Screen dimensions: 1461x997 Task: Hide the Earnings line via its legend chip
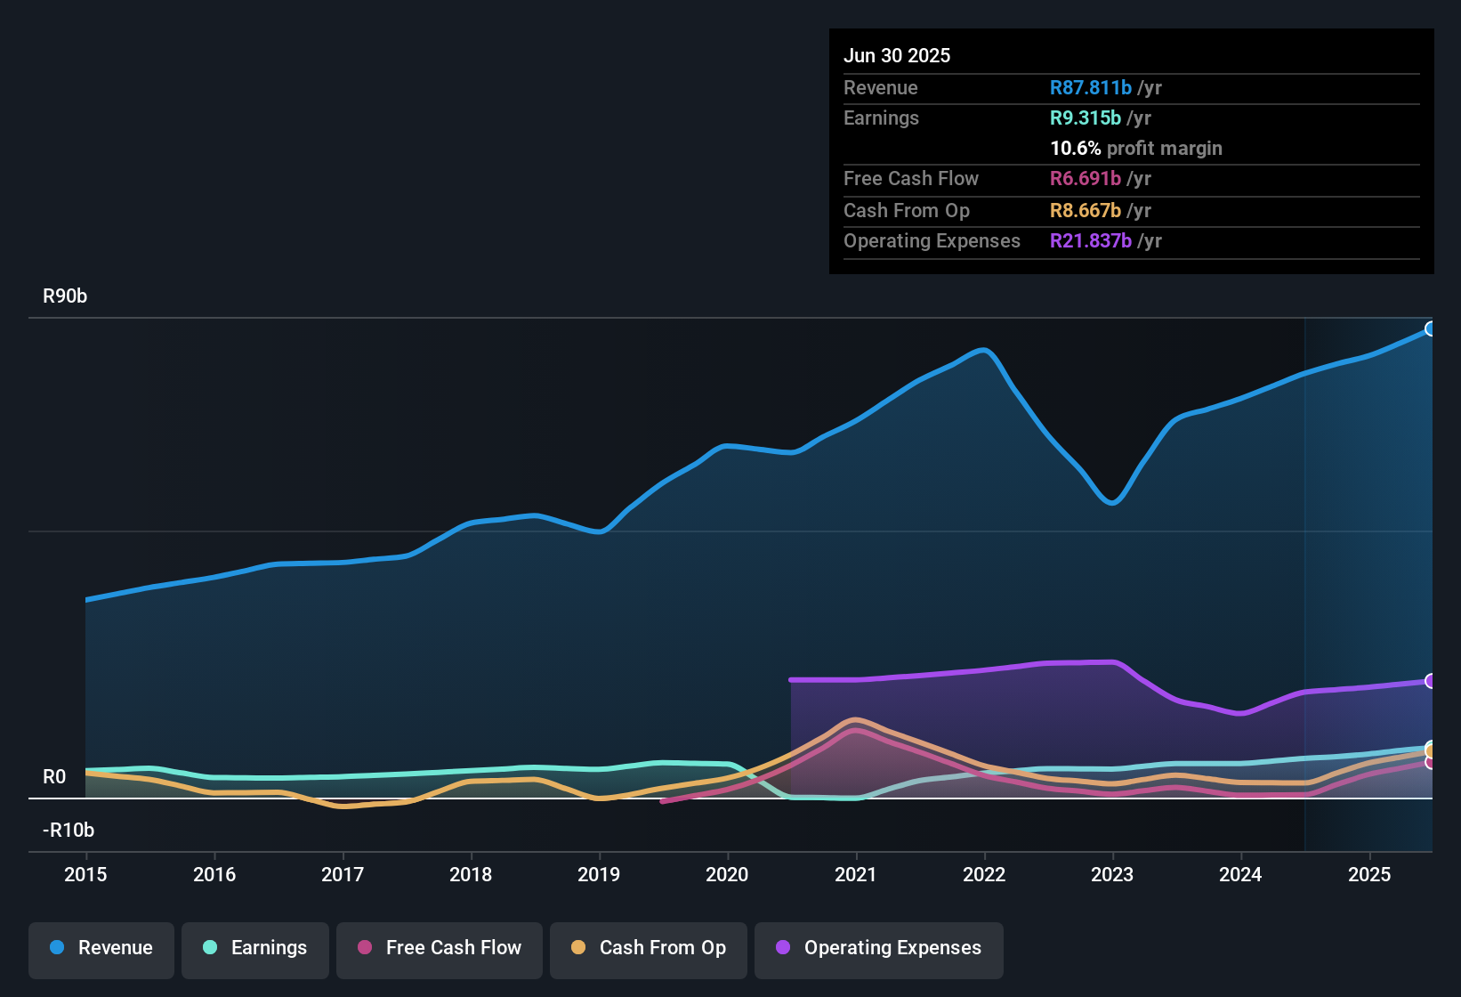pyautogui.click(x=255, y=949)
